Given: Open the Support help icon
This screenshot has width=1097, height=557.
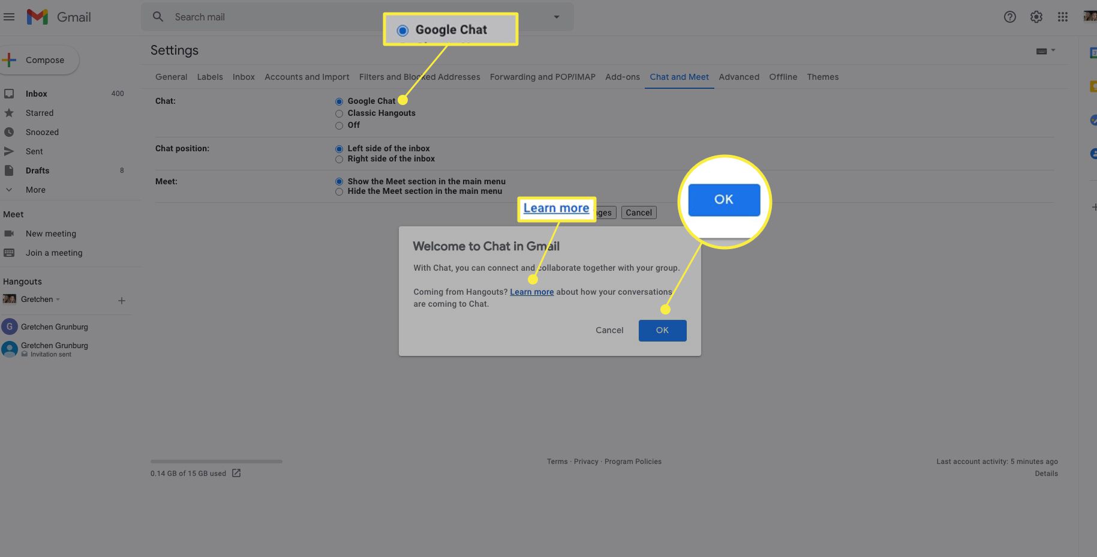Looking at the screenshot, I should click(1010, 17).
